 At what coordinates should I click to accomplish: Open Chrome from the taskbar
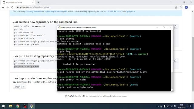pos(18,106)
